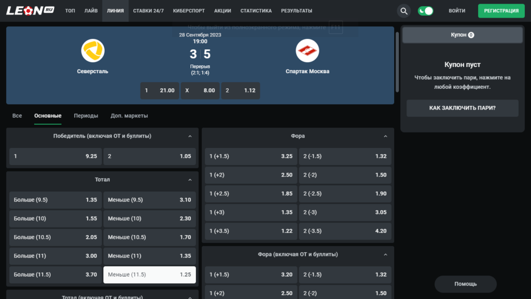Select Больше (11) at 3.00
The image size is (531, 299).
click(55, 256)
